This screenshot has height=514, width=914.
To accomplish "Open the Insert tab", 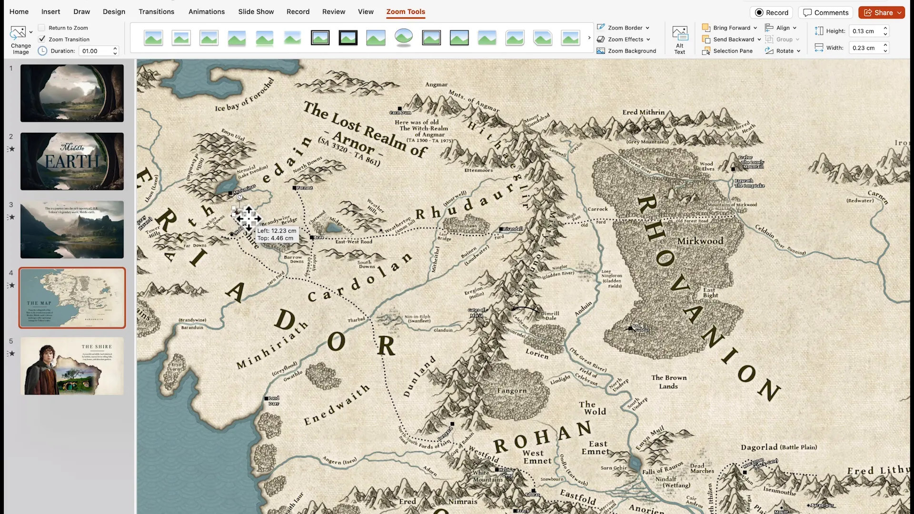I will (50, 11).
